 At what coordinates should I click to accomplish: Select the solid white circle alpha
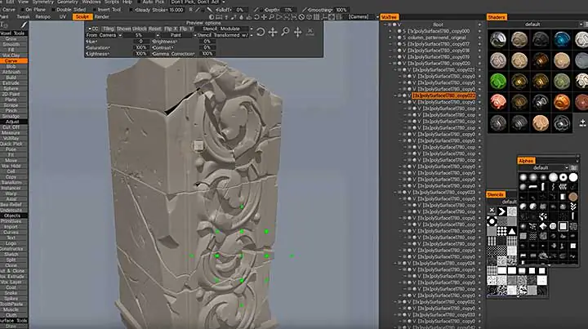(573, 178)
